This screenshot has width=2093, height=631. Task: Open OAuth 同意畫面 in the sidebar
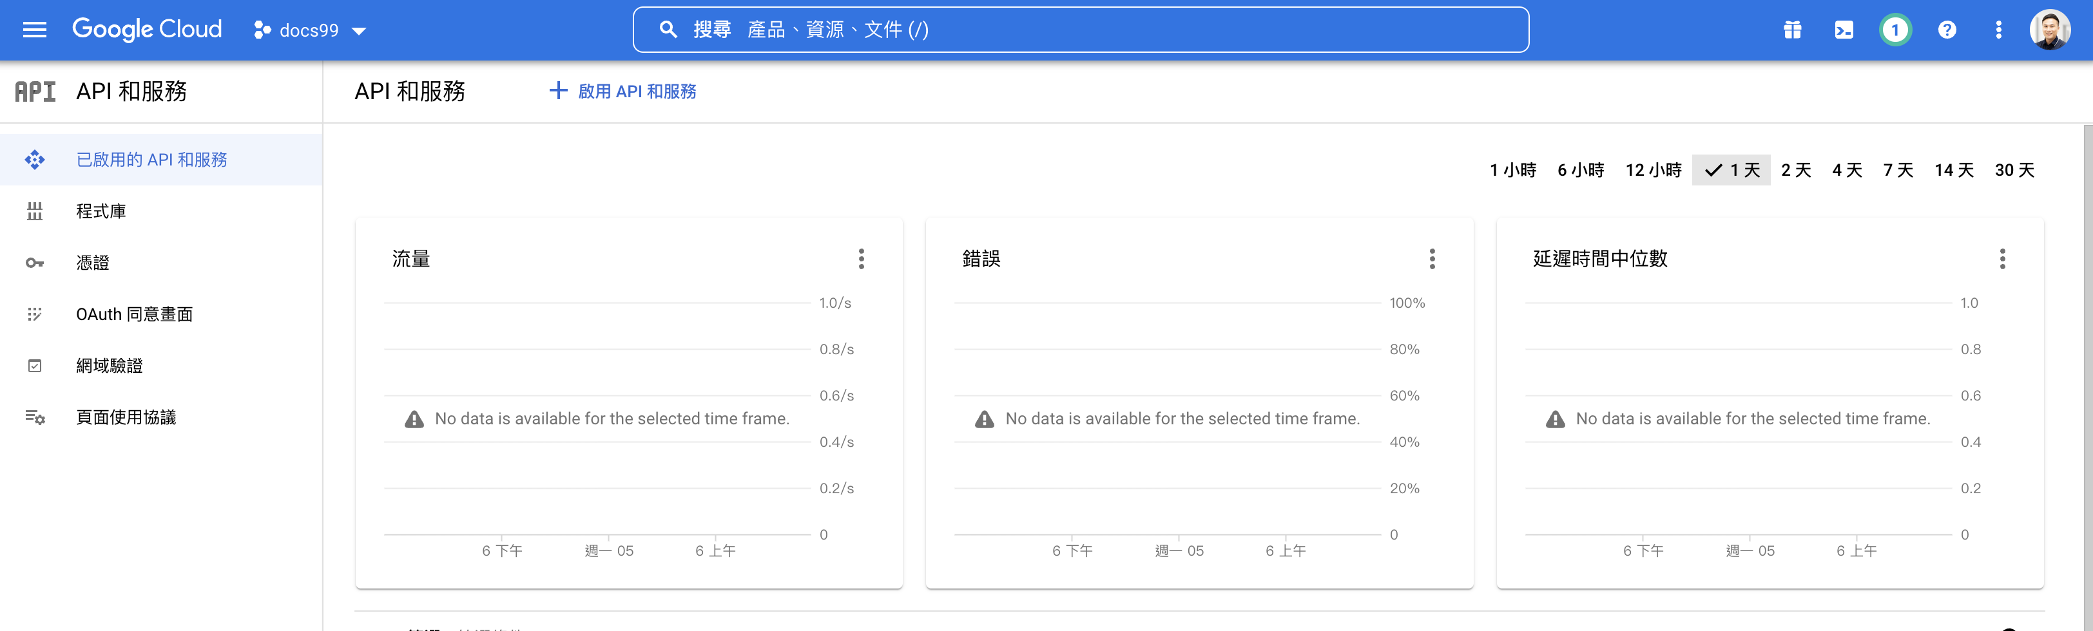click(x=134, y=314)
